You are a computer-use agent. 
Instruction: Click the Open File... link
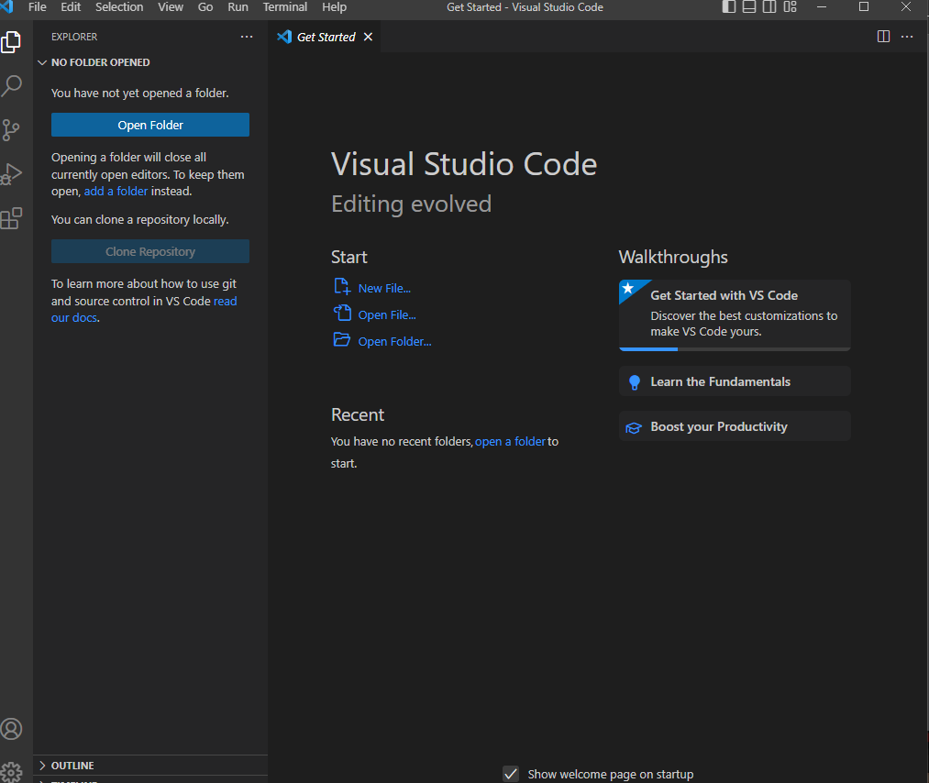coord(387,315)
